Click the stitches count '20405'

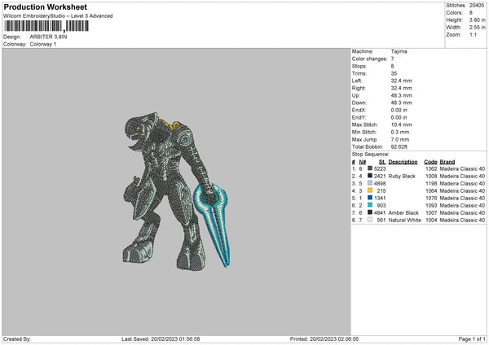click(x=477, y=6)
